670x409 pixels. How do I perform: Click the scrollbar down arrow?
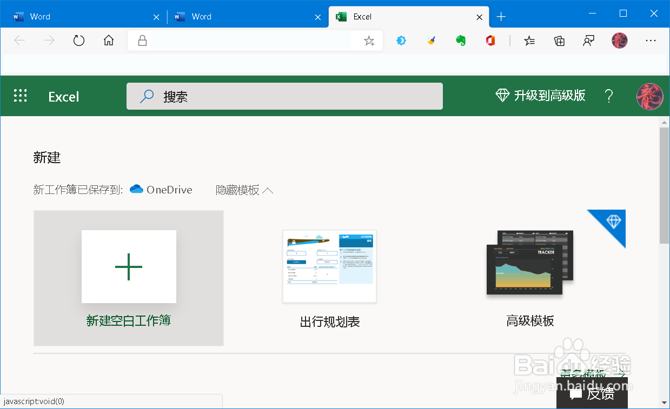[x=665, y=403]
